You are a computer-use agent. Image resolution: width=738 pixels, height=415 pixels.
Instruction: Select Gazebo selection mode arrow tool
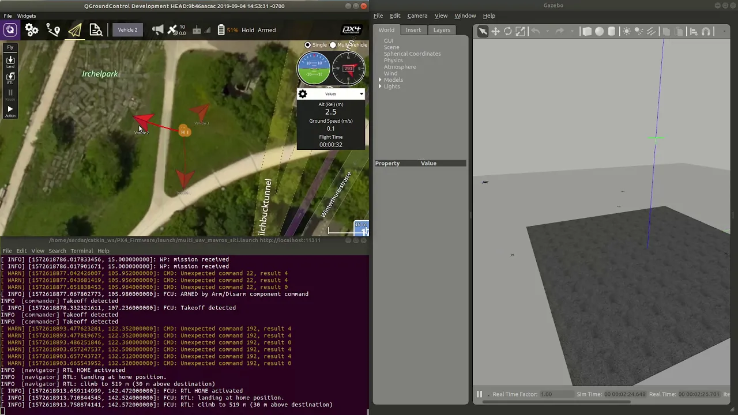tap(483, 31)
